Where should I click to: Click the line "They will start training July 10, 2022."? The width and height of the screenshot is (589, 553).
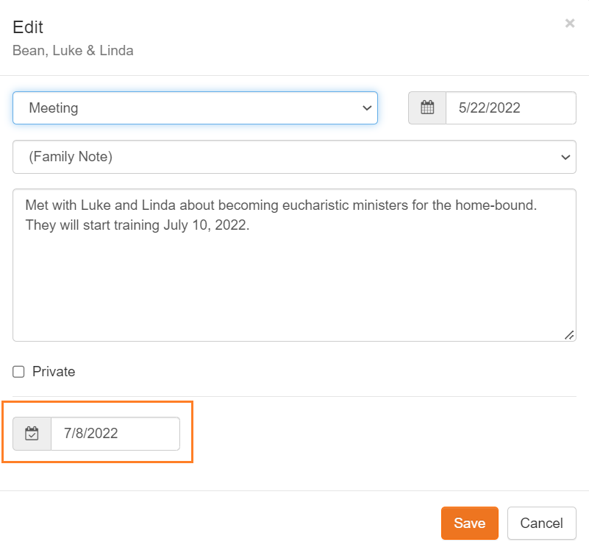tap(138, 225)
